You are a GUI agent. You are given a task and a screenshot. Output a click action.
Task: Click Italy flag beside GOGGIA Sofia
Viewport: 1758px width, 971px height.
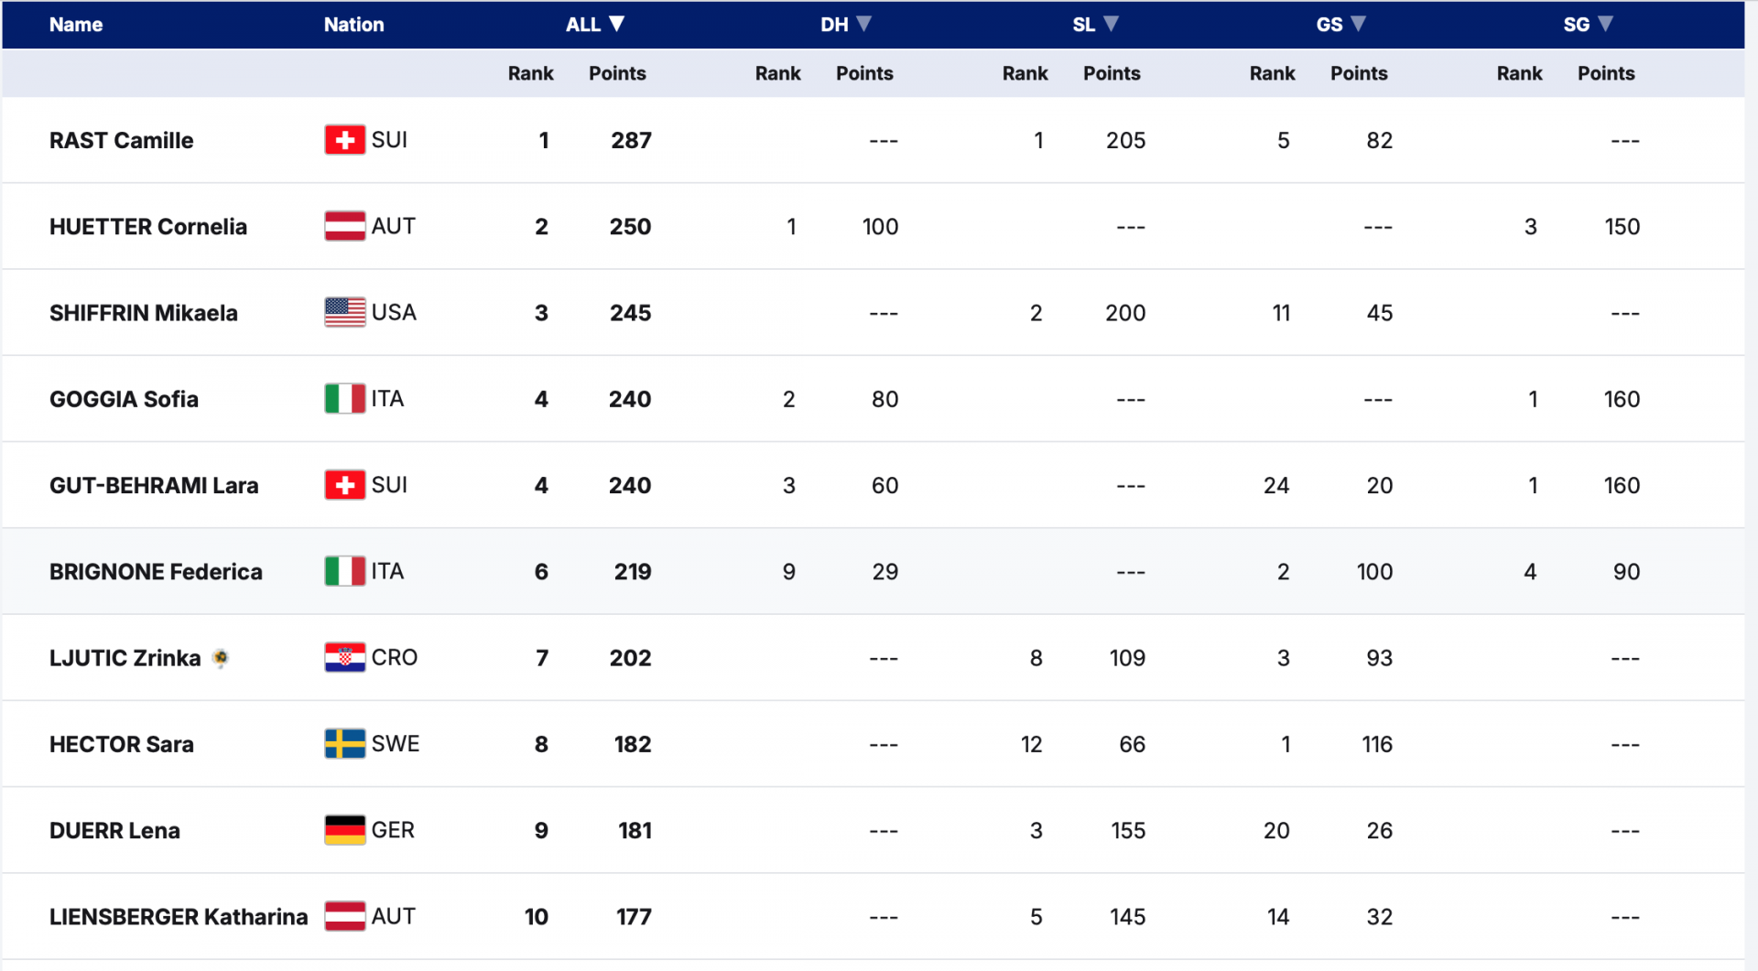coord(344,398)
